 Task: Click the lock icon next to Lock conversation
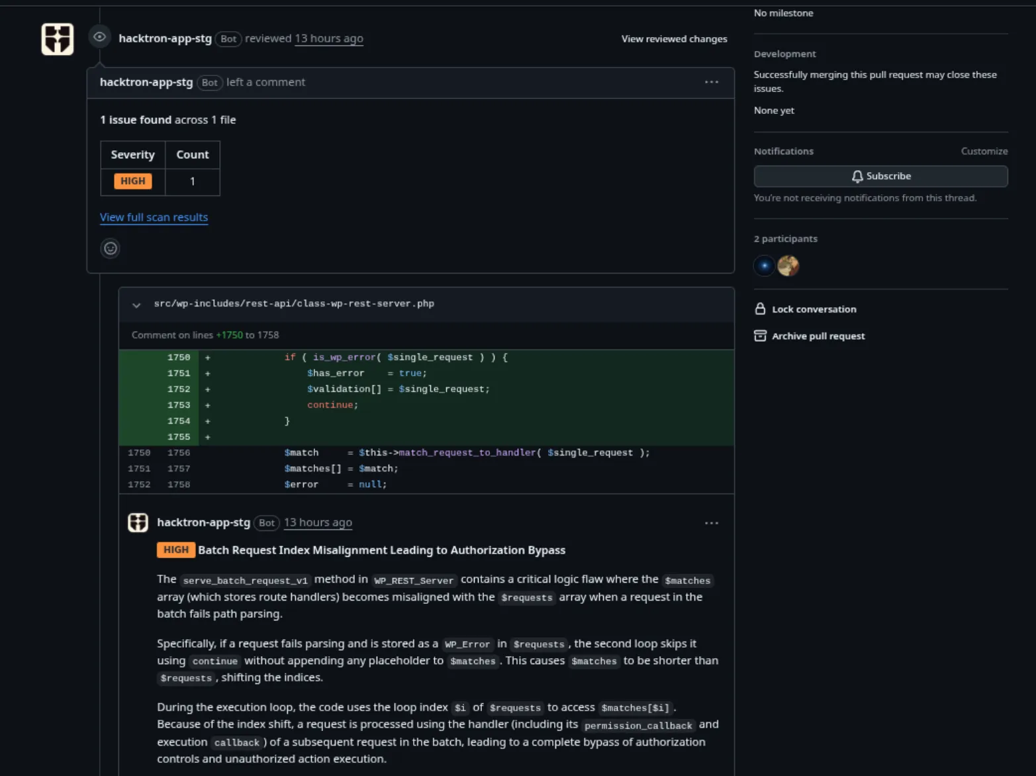click(760, 309)
